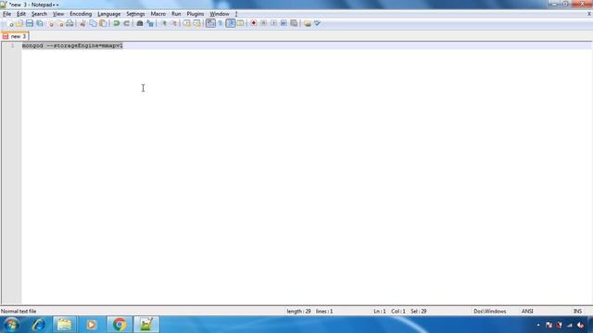Open Google Chrome from taskbar
Screen dimensions: 593x333
[x=120, y=325]
